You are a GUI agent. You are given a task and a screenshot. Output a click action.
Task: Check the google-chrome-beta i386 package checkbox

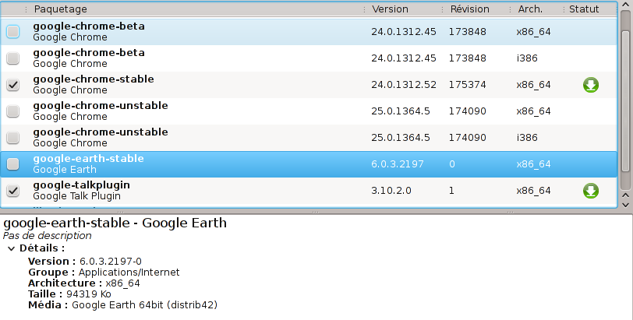pyautogui.click(x=13, y=58)
